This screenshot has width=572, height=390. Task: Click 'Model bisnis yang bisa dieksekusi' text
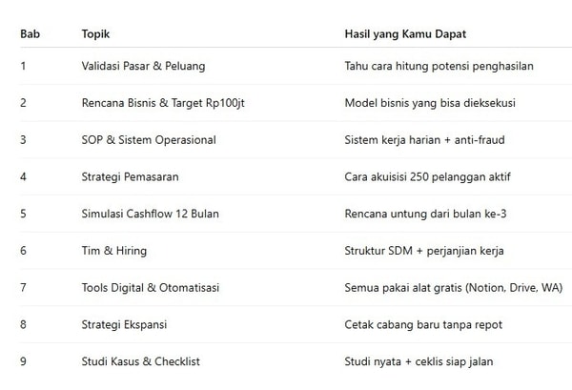pos(432,103)
